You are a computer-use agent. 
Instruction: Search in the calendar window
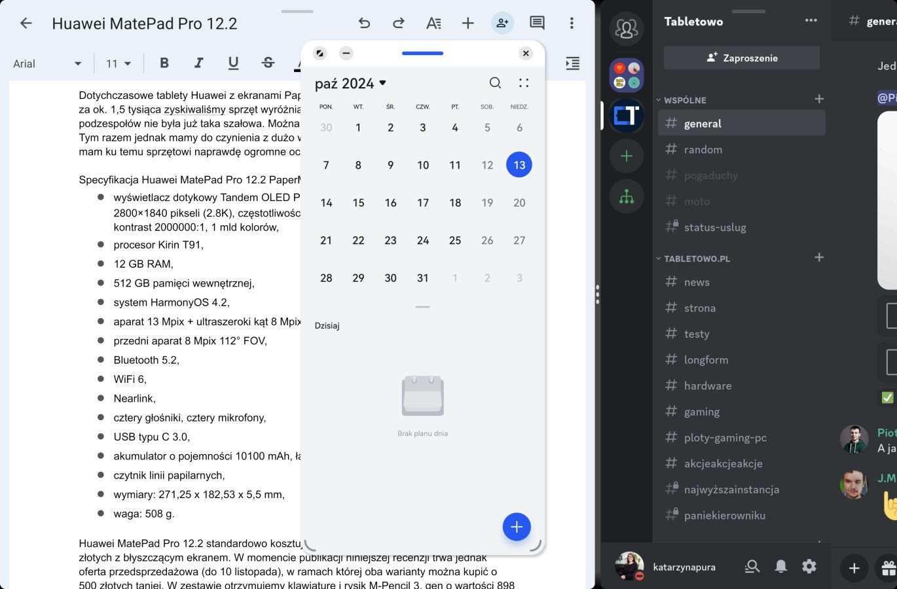(x=495, y=82)
